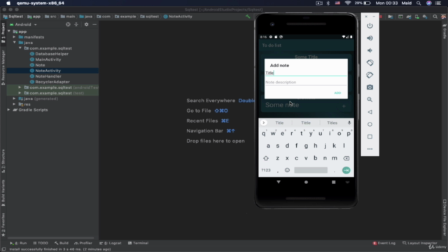Activate emulator zoom magnifier icon
448x252 pixels.
[370, 99]
